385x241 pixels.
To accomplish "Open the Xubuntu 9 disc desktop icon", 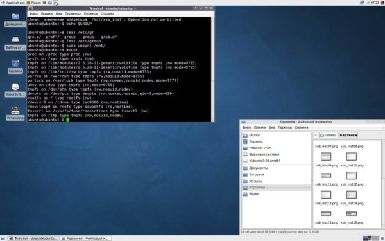I will [x=15, y=90].
